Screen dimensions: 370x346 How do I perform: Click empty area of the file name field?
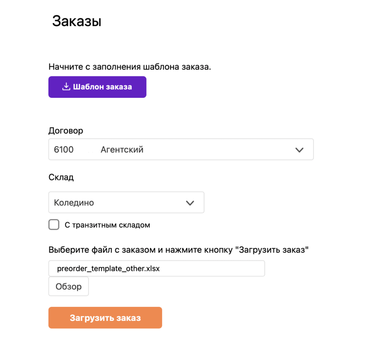click(213, 268)
